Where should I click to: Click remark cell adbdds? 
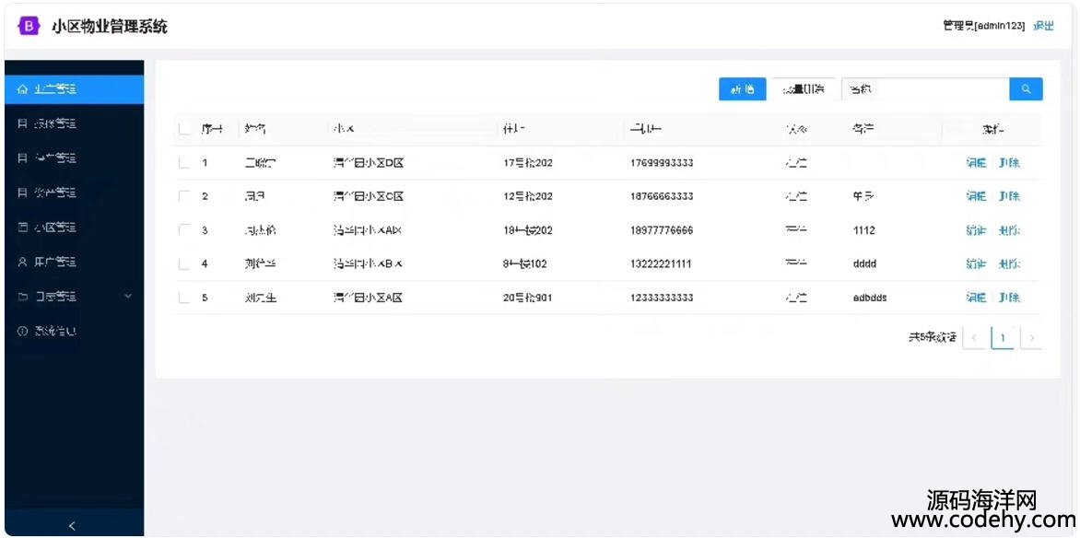(x=869, y=298)
